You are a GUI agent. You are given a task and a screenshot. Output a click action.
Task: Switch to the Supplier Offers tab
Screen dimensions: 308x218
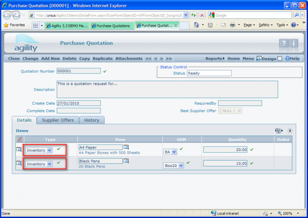pyautogui.click(x=58, y=120)
